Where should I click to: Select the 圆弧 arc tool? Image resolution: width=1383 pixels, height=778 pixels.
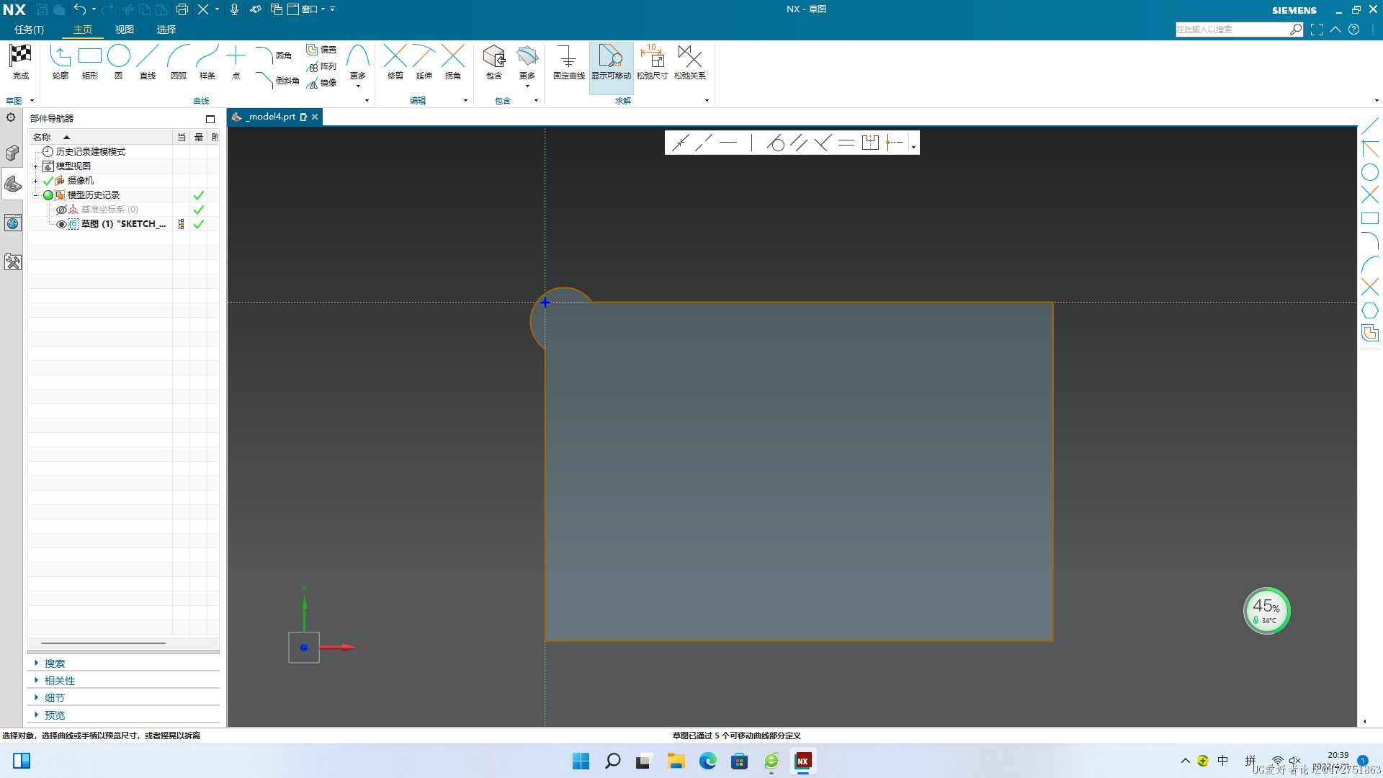point(178,62)
